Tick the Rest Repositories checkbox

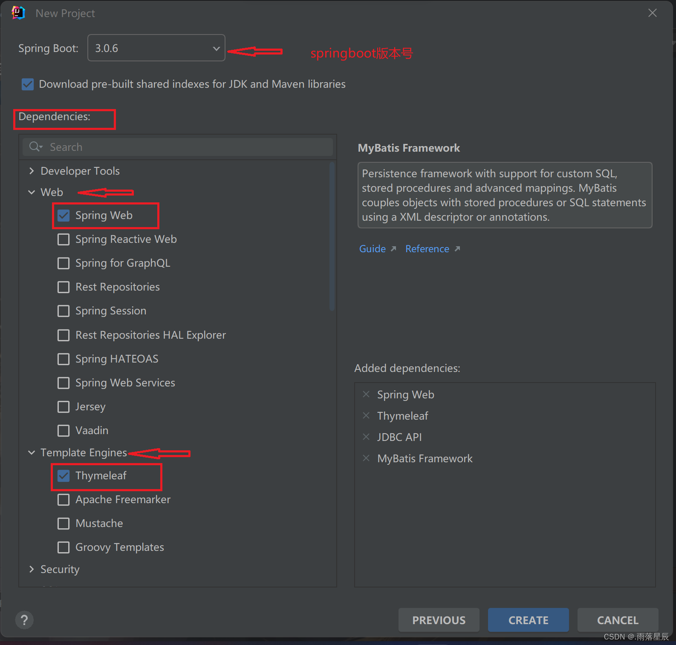pos(64,287)
